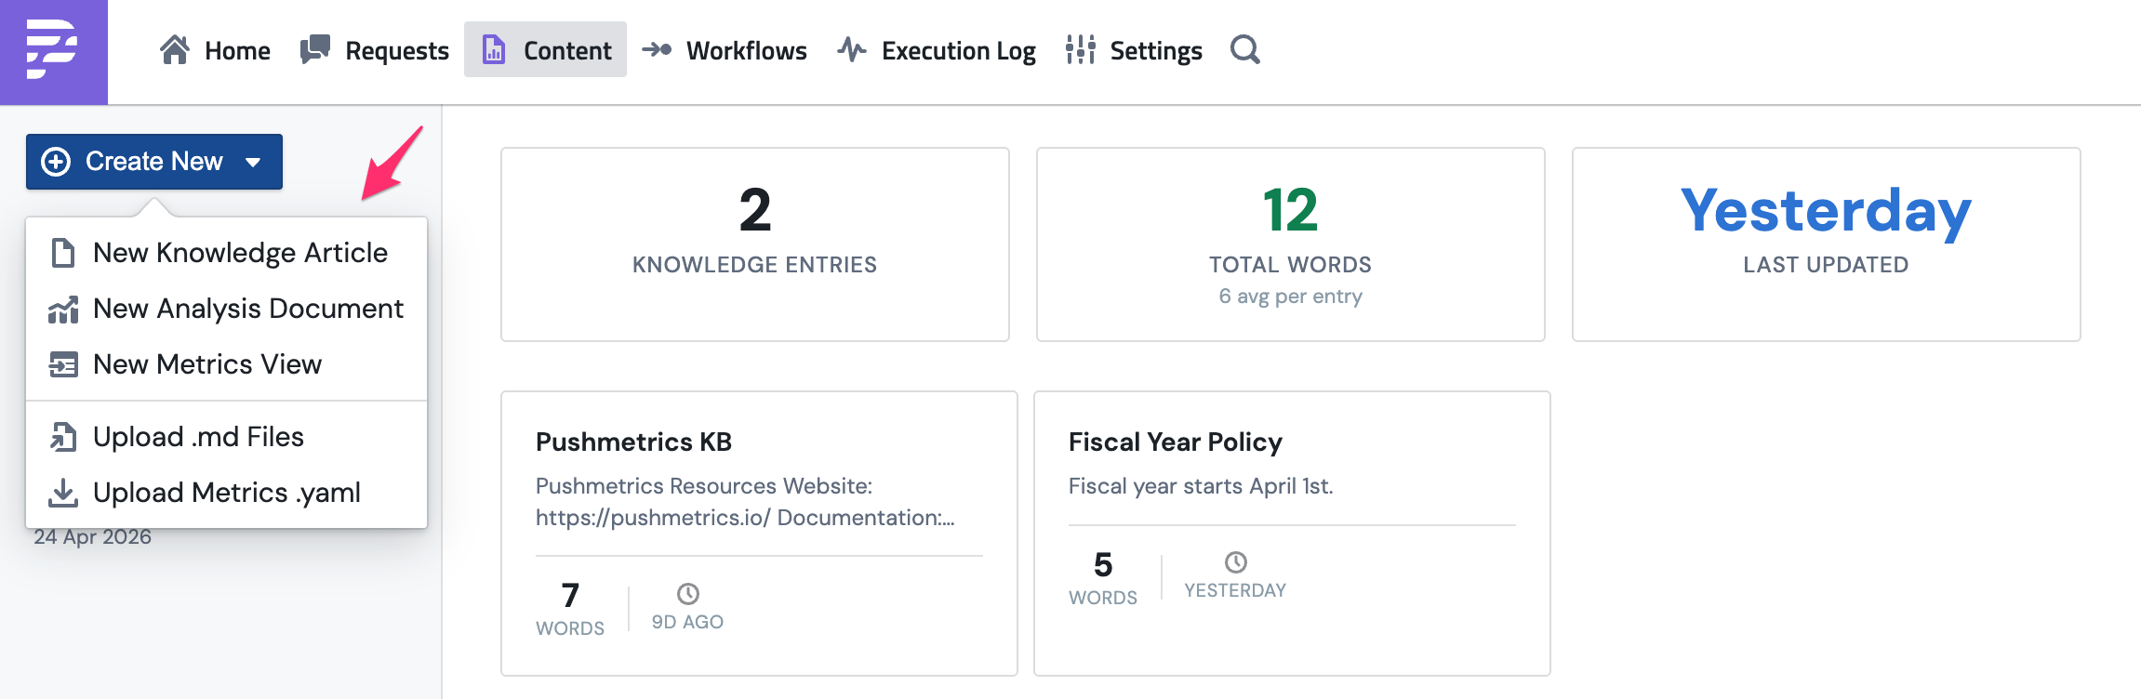This screenshot has width=2141, height=699.
Task: Click the Yesterday last updated value
Action: 1826,212
